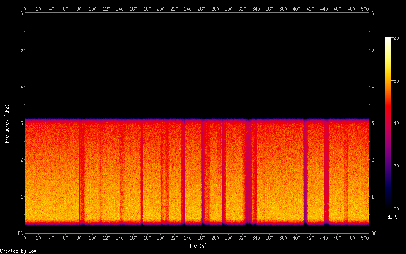Click the dBFS label under the color scale
The height and width of the screenshot is (254, 406).
coord(392,217)
